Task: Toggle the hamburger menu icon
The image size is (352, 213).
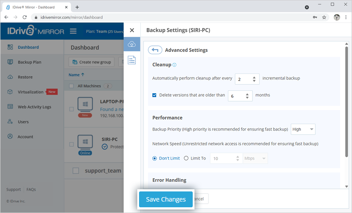Action: point(73,31)
